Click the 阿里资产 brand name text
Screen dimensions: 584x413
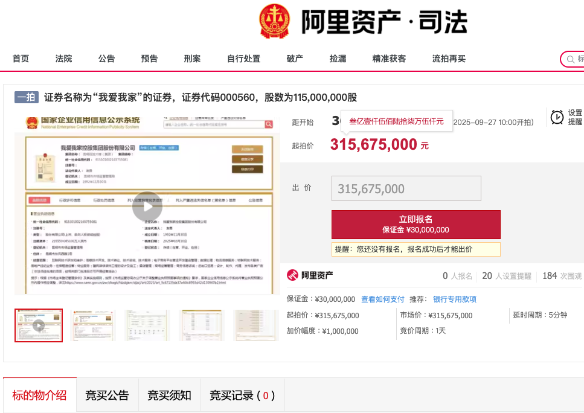pos(317,275)
